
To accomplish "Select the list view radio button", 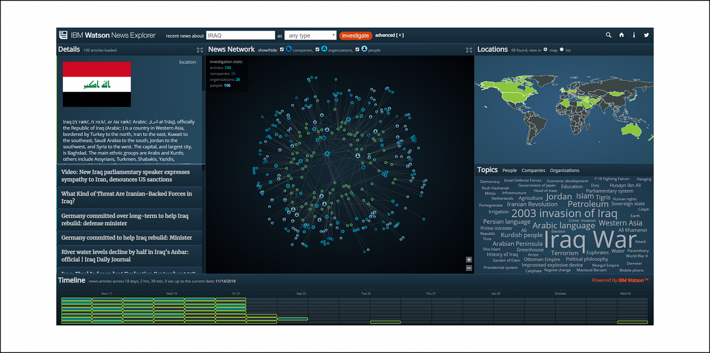I will pyautogui.click(x=561, y=50).
